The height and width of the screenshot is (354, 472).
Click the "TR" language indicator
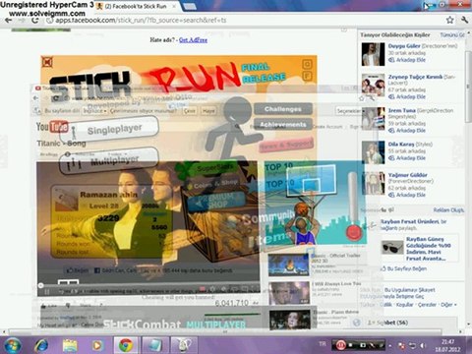(323, 344)
